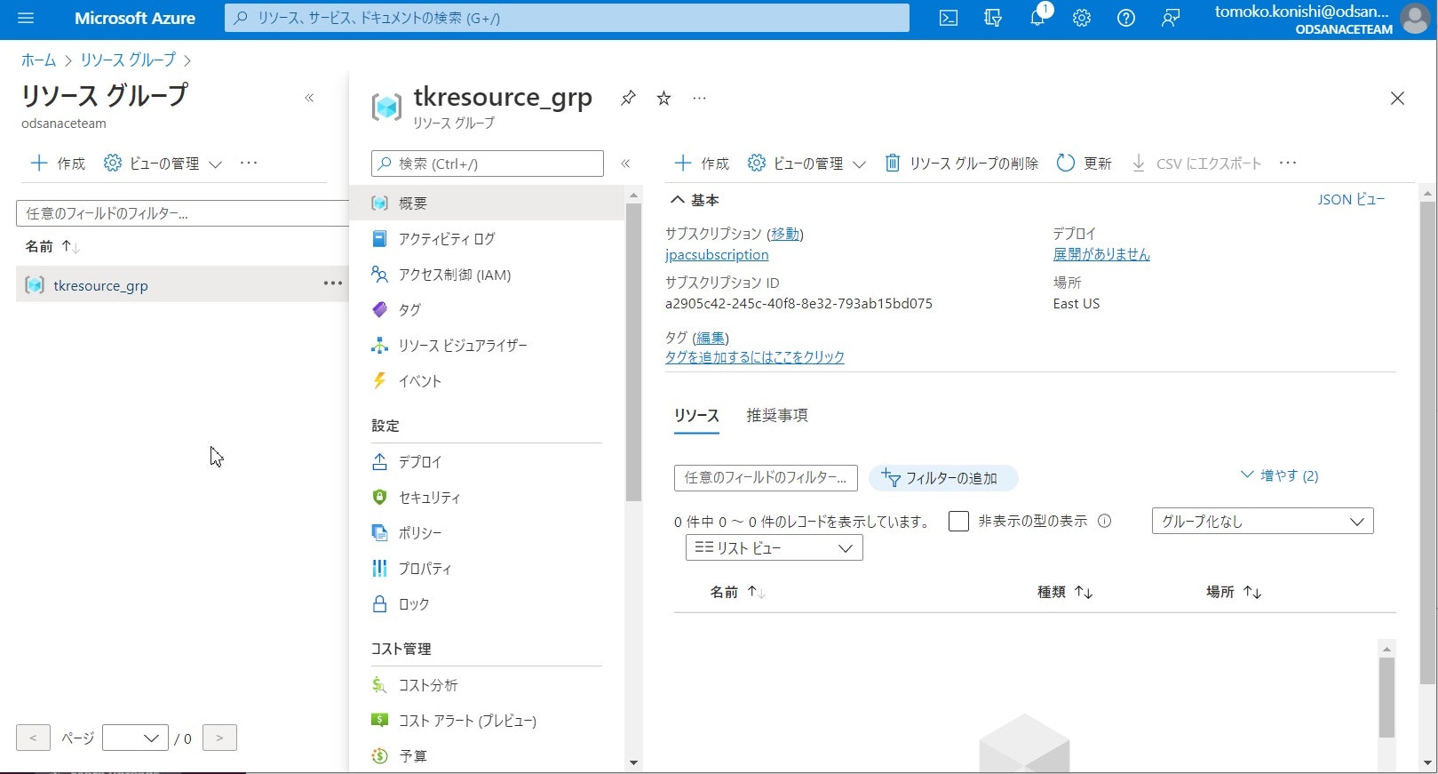Select tkresource_grp row in left list

(182, 284)
